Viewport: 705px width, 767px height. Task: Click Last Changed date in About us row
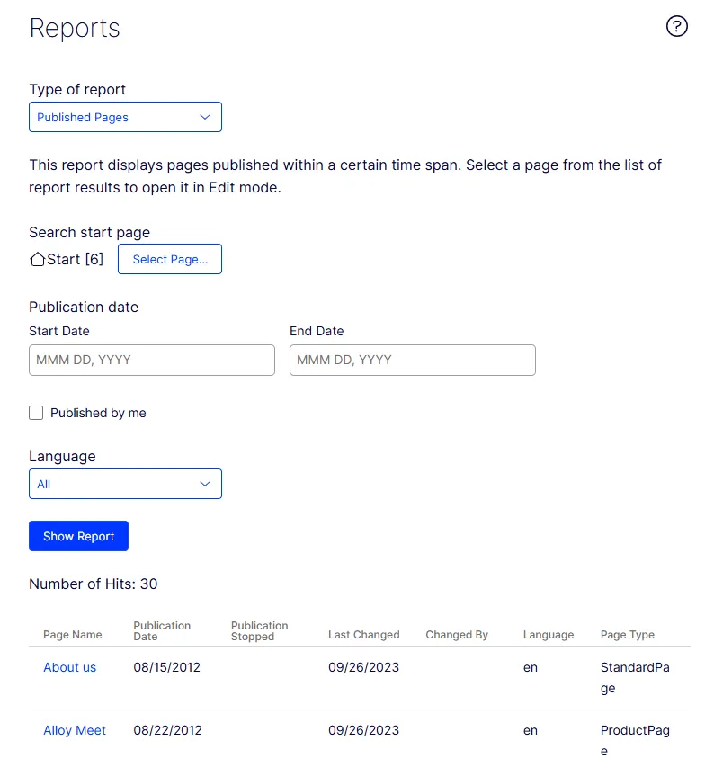[363, 667]
